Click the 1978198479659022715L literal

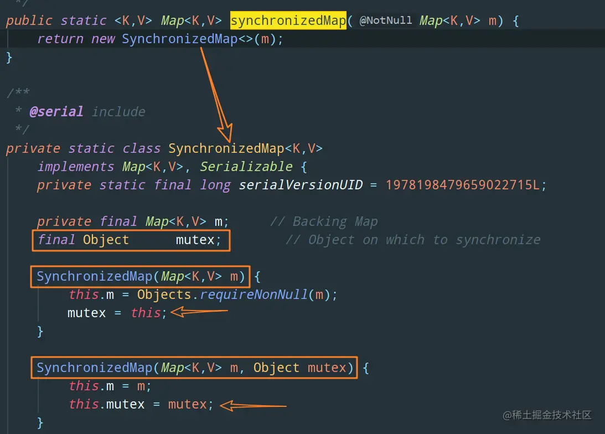pyautogui.click(x=462, y=185)
